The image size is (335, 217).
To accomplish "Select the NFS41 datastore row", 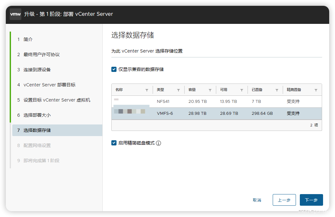I will (217, 102).
